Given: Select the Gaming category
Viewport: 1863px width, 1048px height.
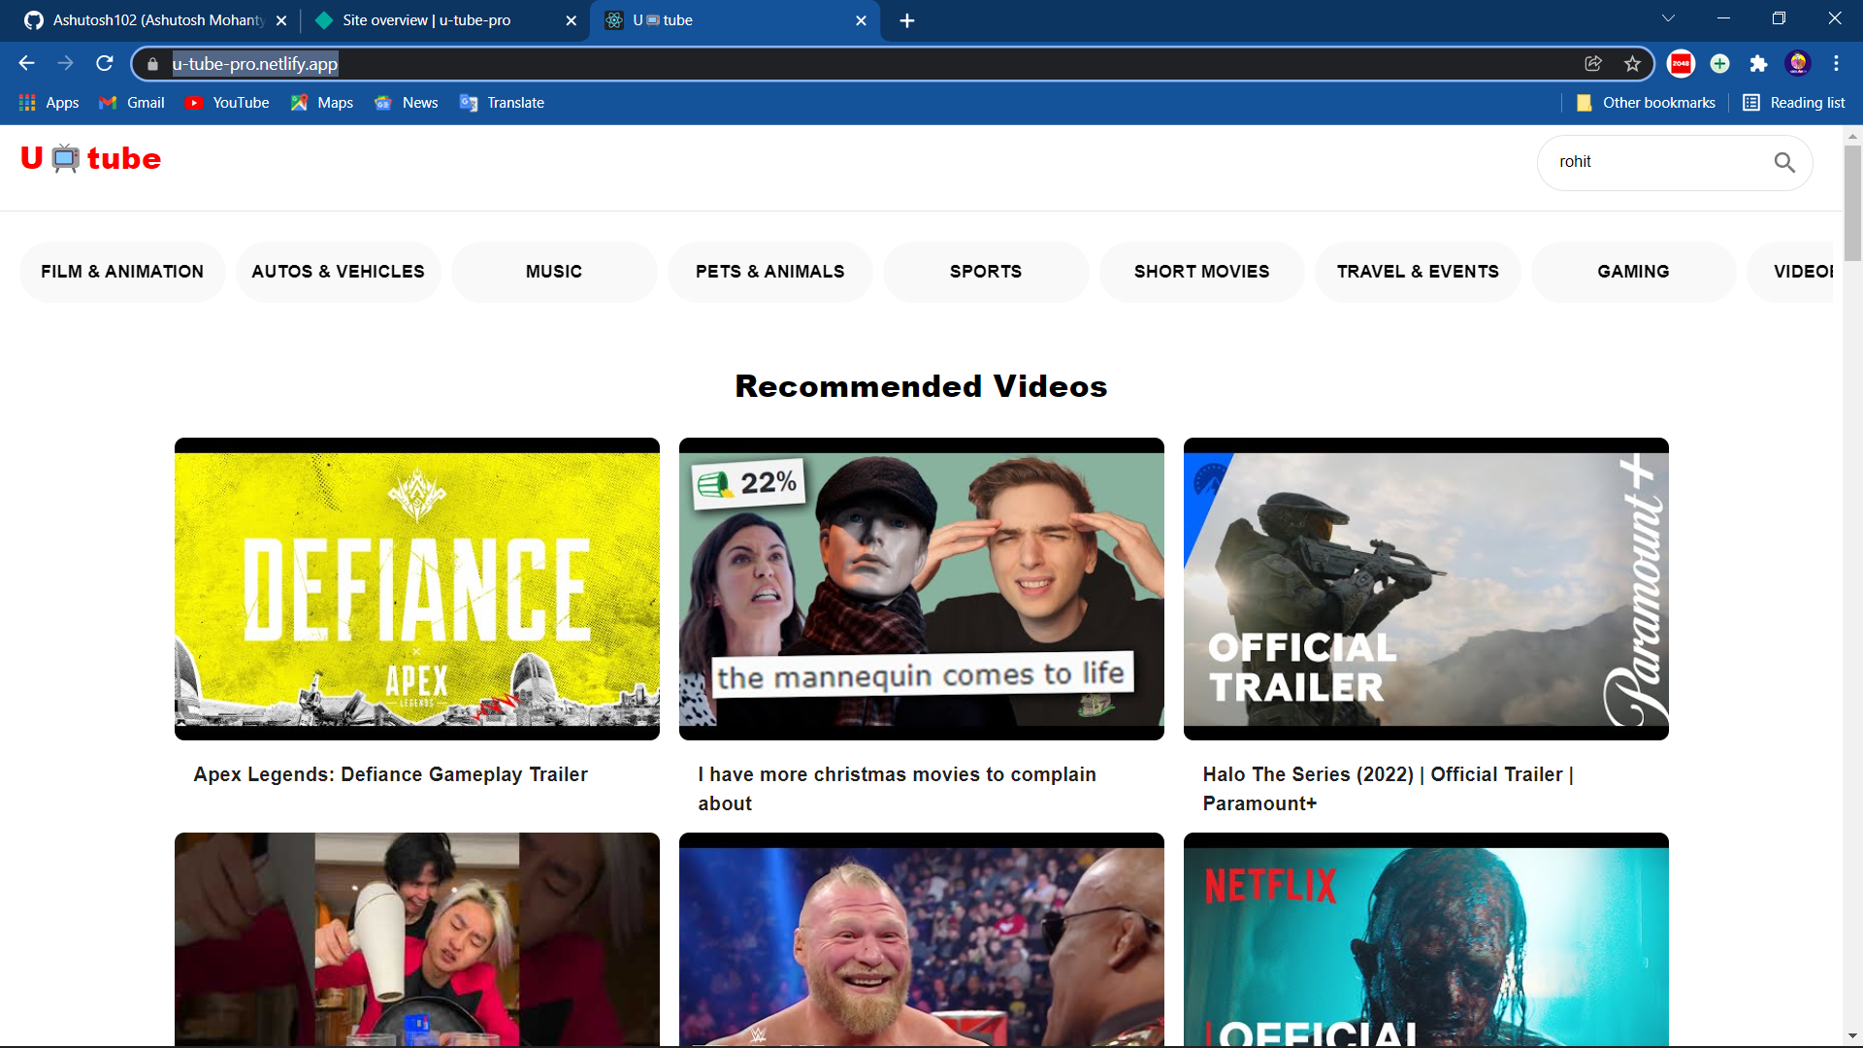Looking at the screenshot, I should 1634,272.
